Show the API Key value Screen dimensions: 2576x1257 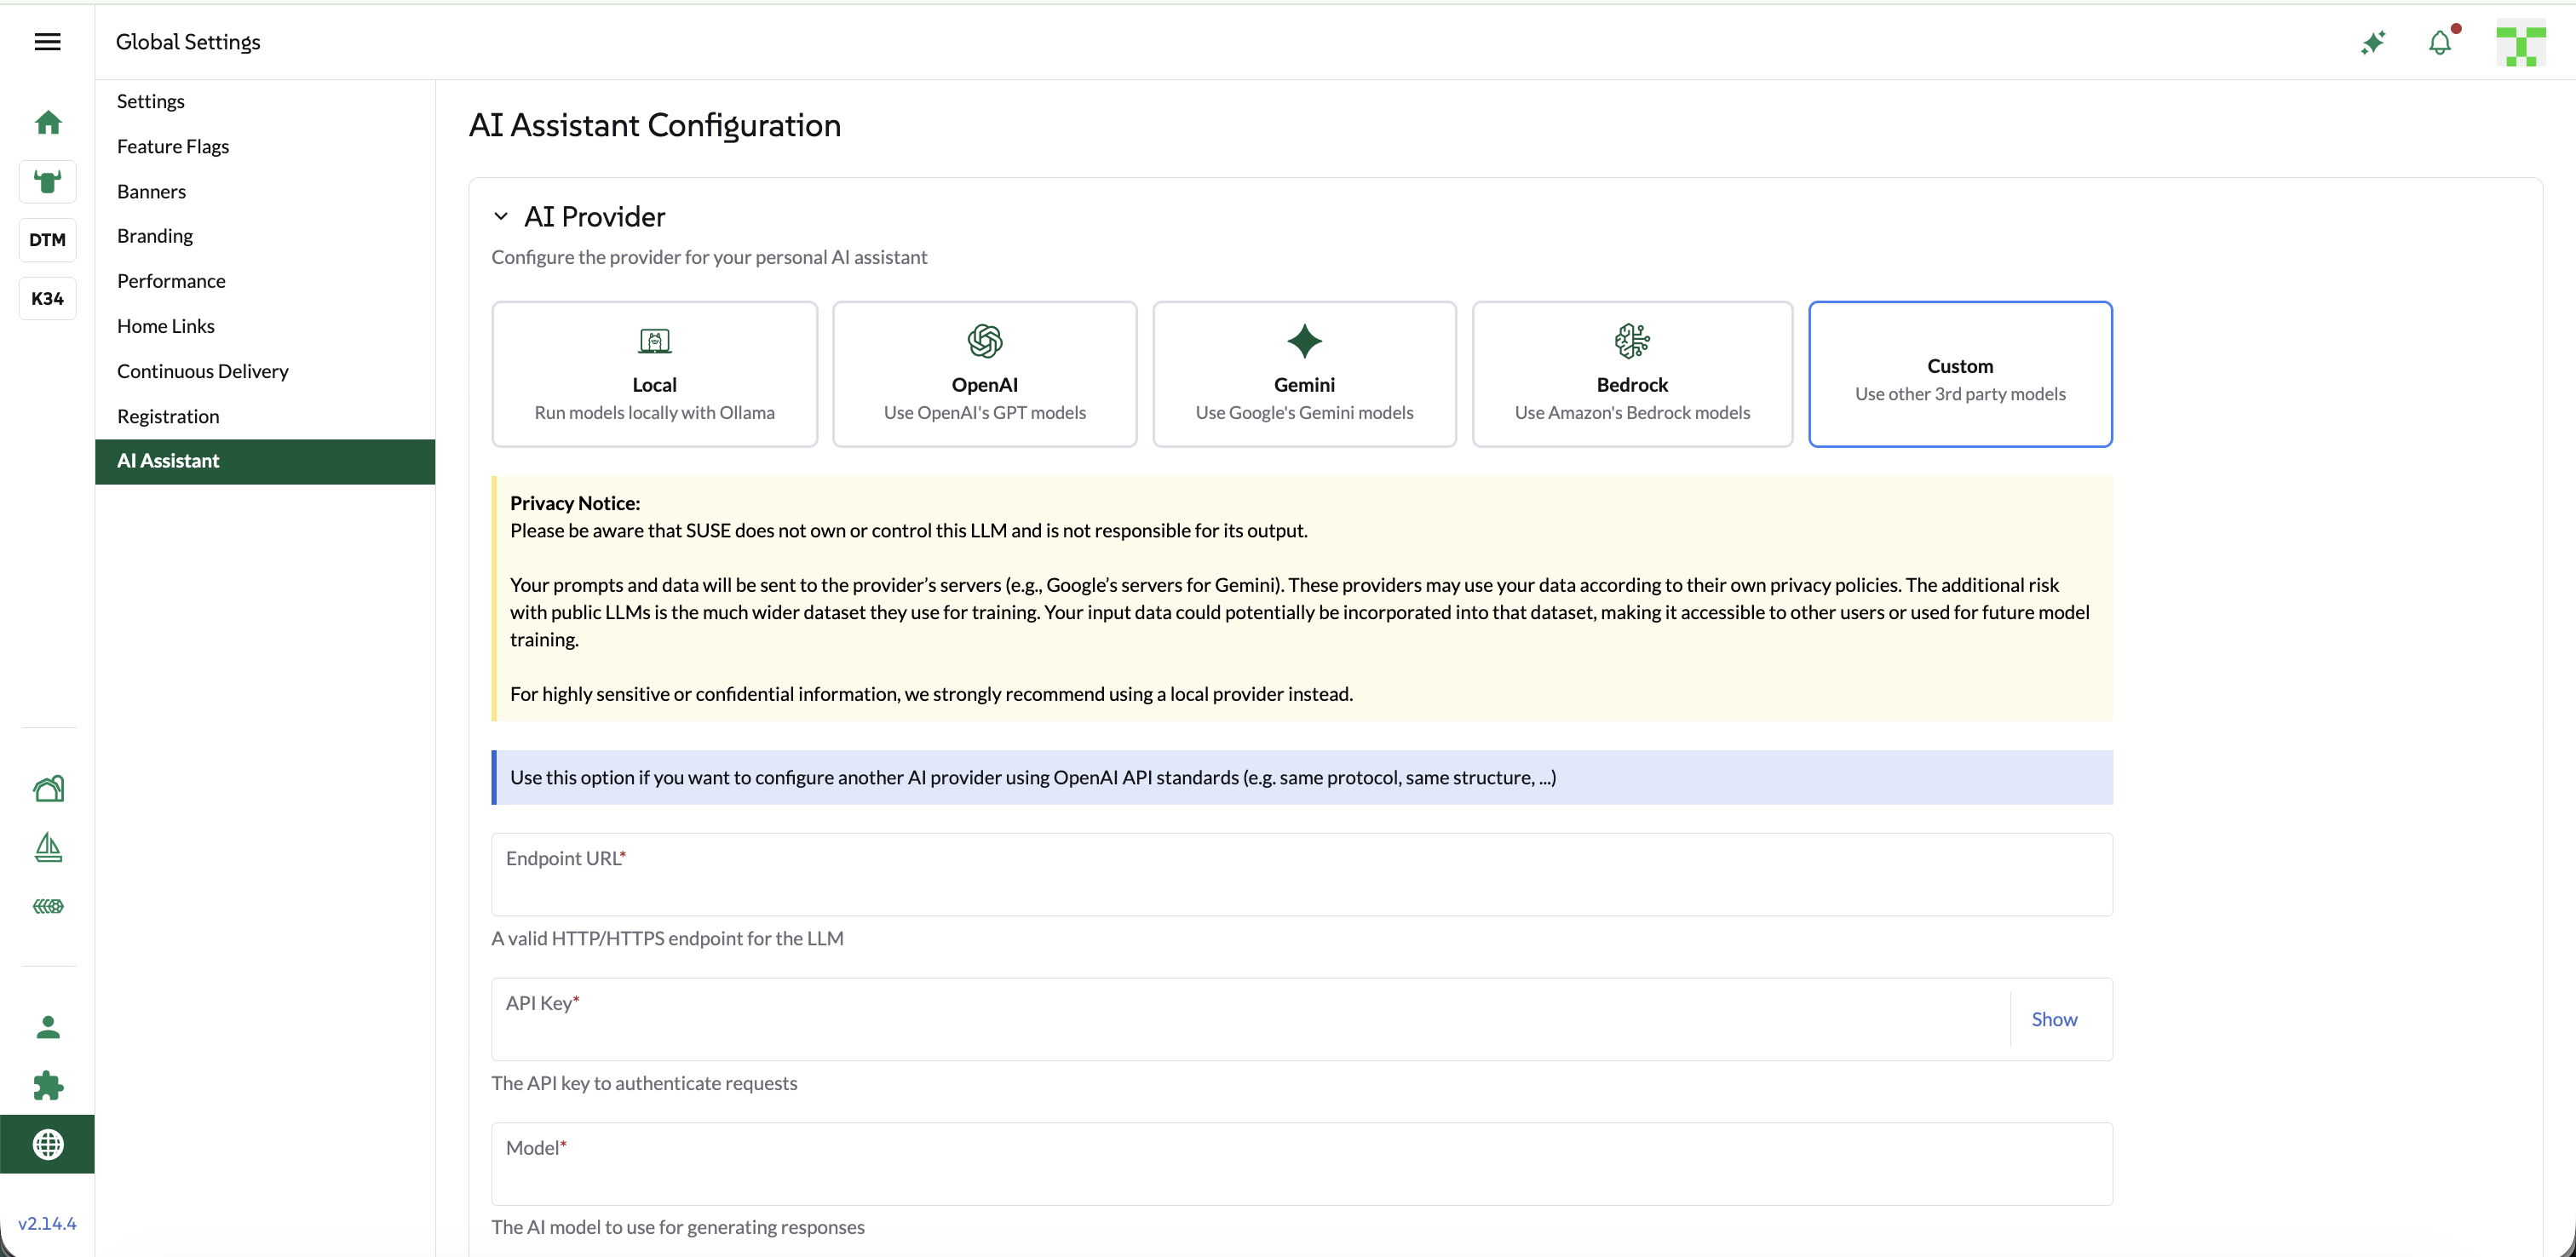2054,1019
